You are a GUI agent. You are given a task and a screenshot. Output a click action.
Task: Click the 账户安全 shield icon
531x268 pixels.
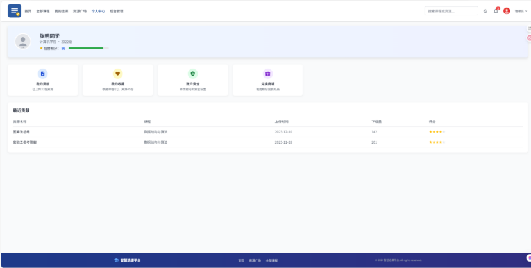coord(192,74)
